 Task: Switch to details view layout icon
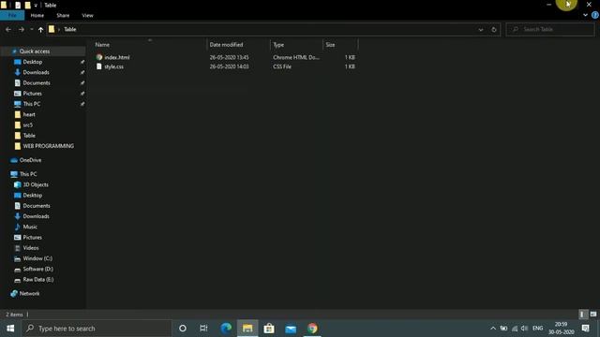[x=582, y=315]
